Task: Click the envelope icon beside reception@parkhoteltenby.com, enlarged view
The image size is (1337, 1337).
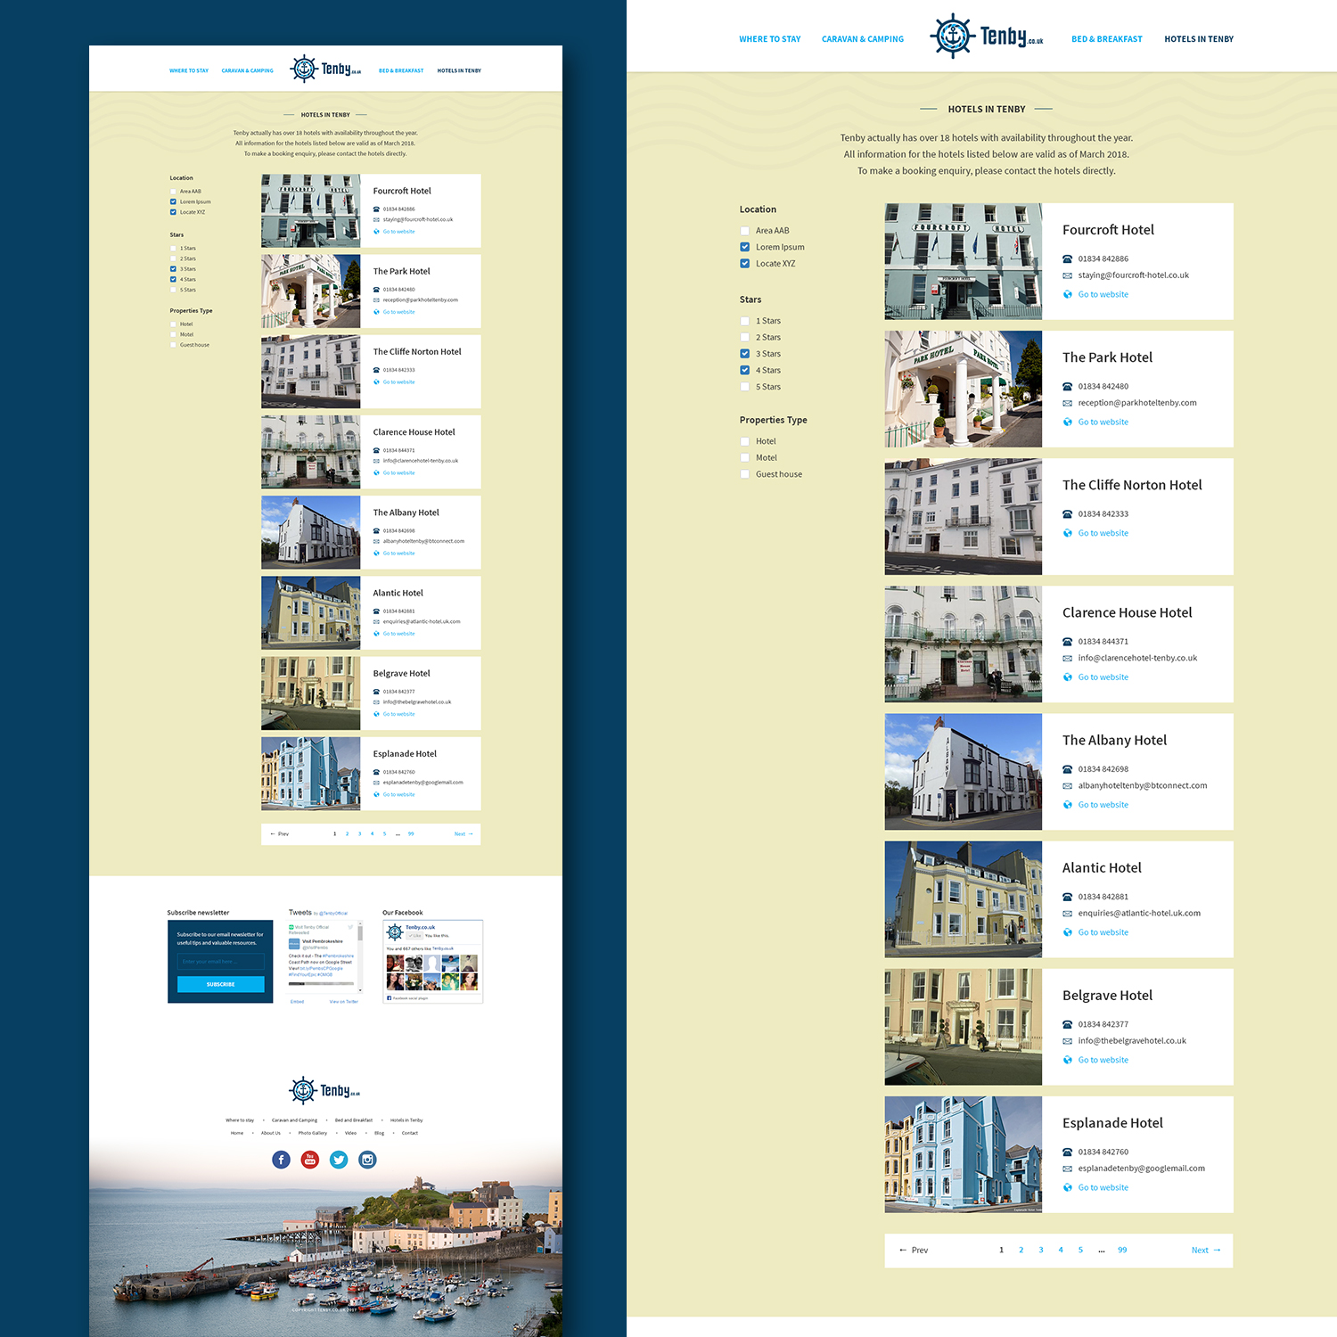Action: coord(1068,403)
